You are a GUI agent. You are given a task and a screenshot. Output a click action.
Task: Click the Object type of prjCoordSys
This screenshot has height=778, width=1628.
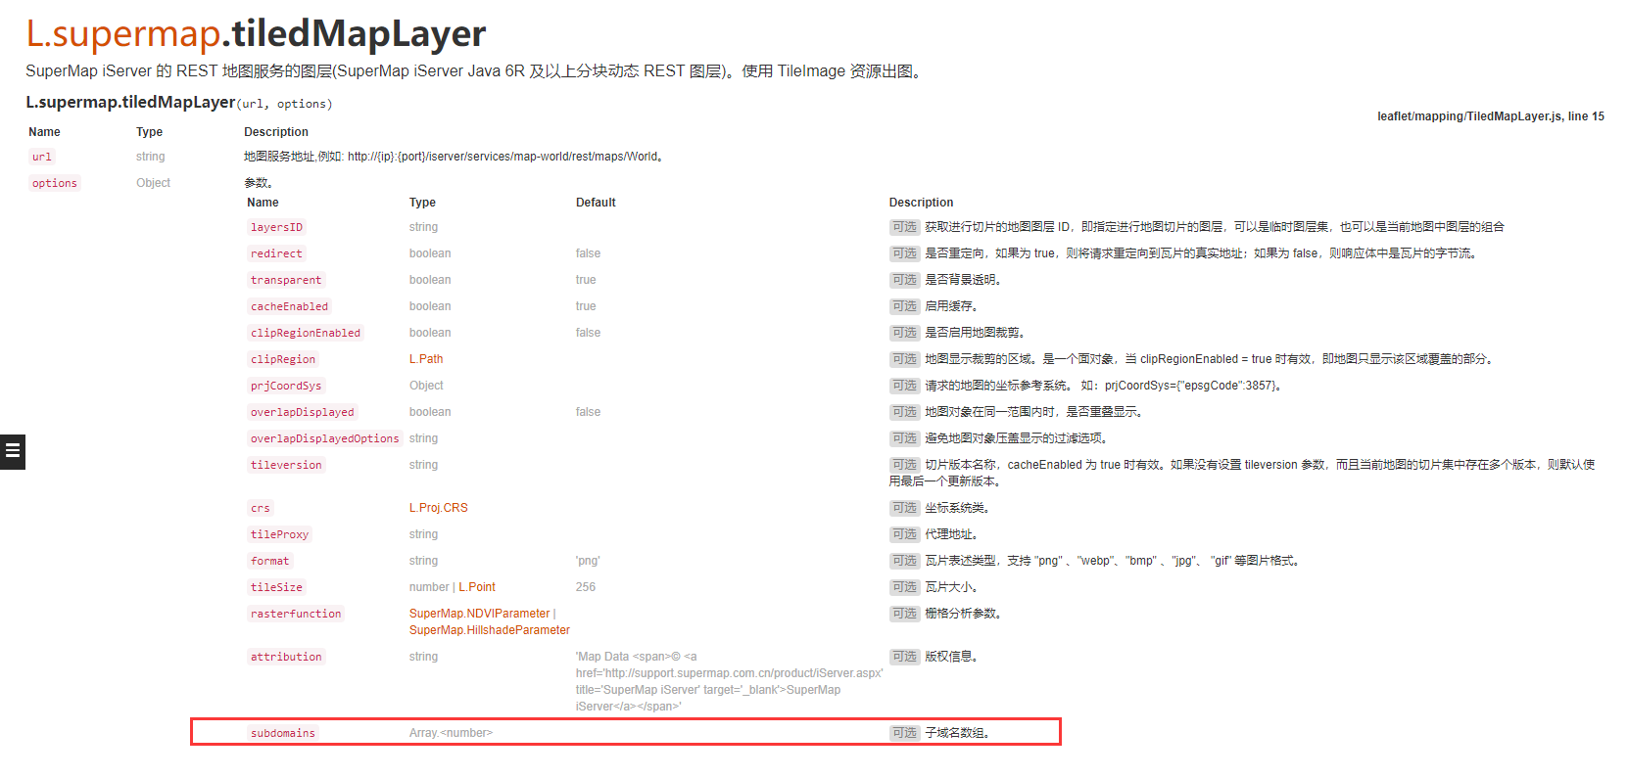[426, 386]
